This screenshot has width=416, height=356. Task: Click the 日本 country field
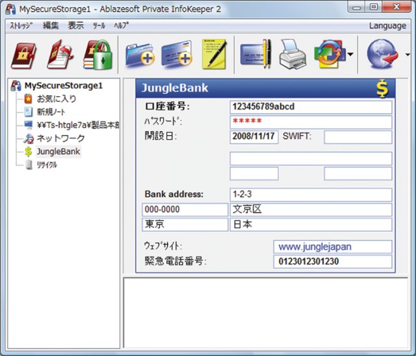pos(311,225)
